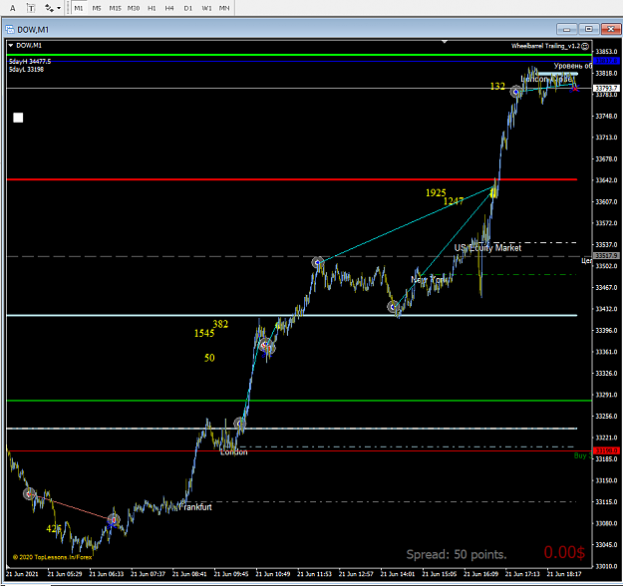Click the 5dayH 34477.5 label
This screenshot has width=623, height=586.
point(30,61)
